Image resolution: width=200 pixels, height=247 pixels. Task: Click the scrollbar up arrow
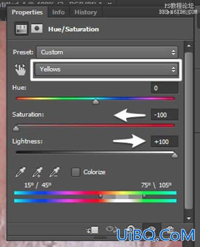click(189, 46)
